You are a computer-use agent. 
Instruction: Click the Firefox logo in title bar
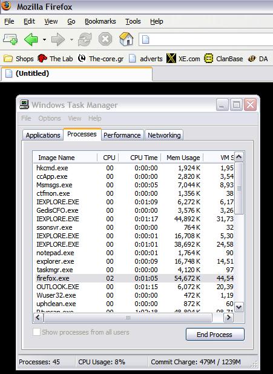6,5
